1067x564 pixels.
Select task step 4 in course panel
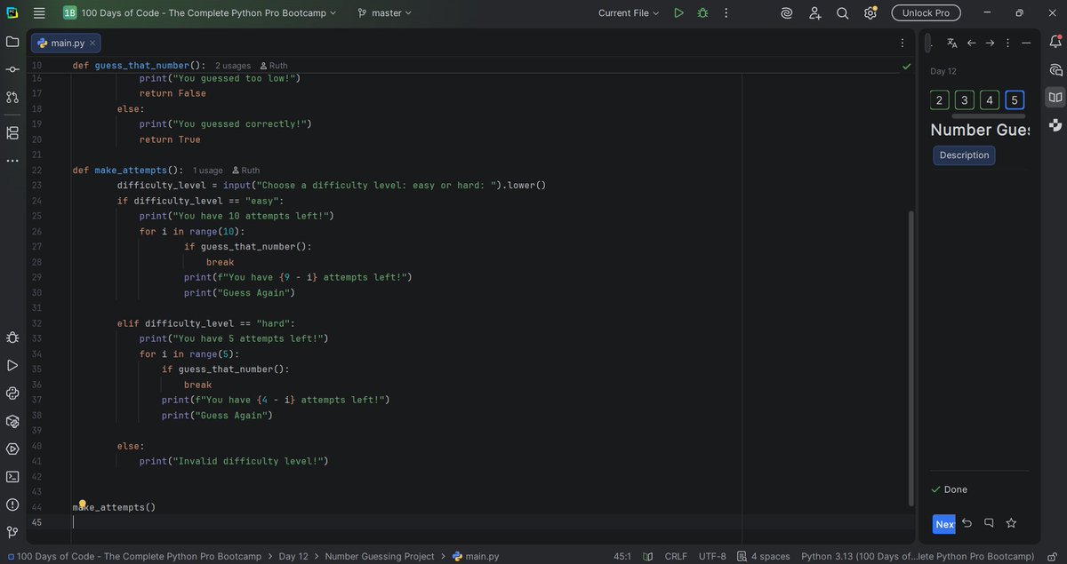[990, 99]
